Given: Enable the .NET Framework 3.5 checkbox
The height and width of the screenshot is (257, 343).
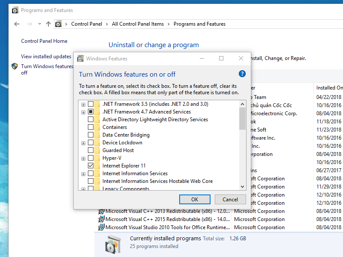Looking at the screenshot, I should 90,104.
